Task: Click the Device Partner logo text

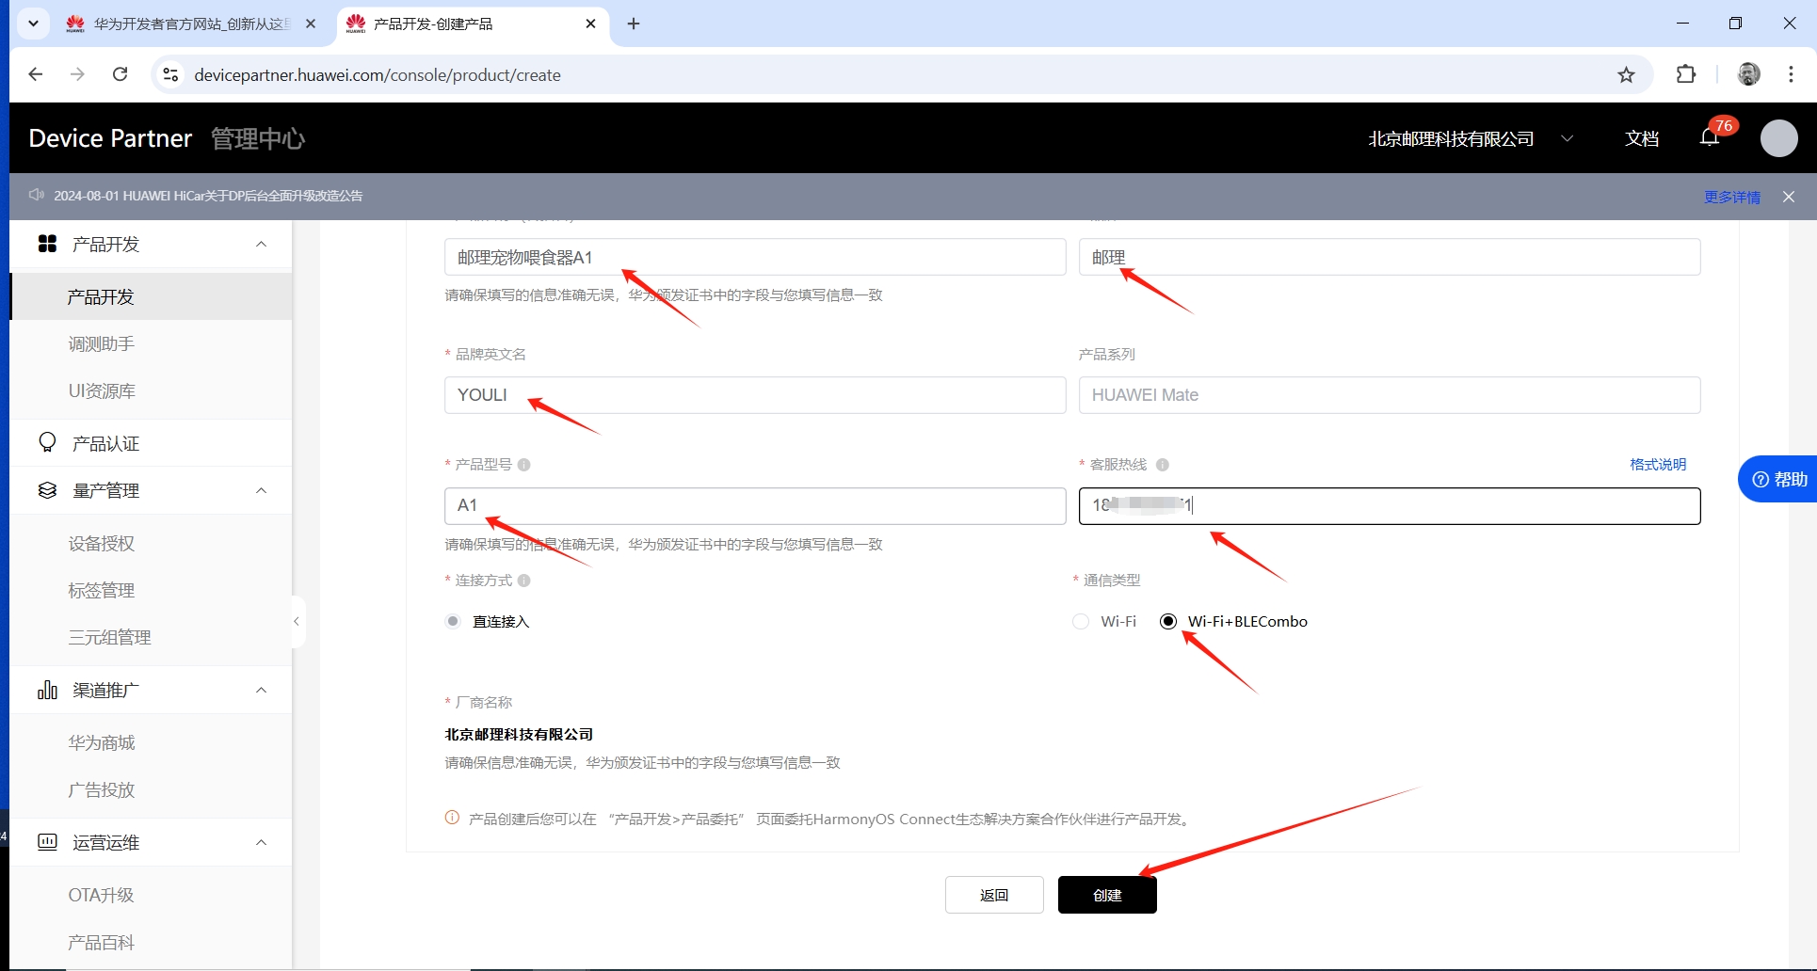Action: coord(110,138)
